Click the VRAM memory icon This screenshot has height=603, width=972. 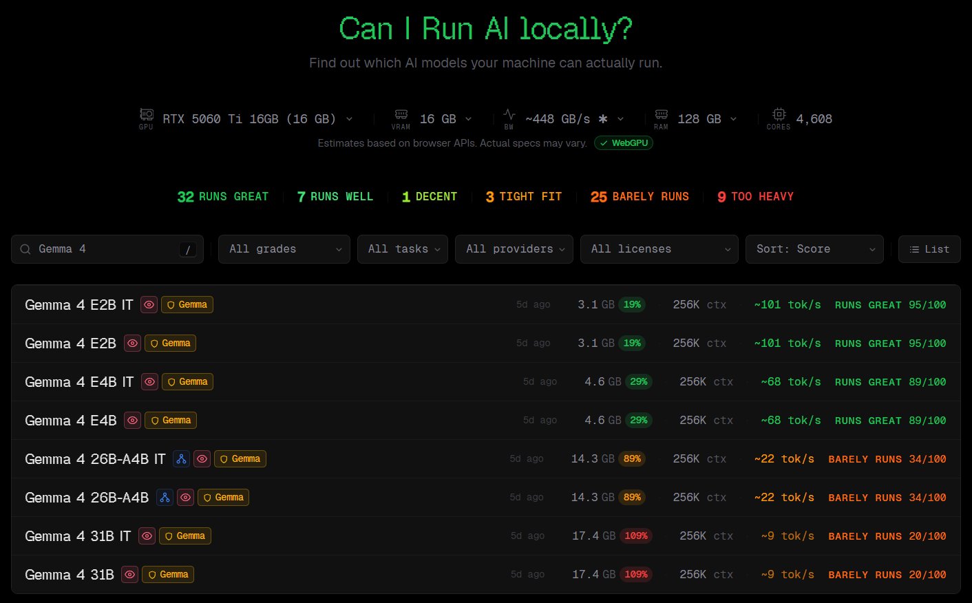pos(401,114)
